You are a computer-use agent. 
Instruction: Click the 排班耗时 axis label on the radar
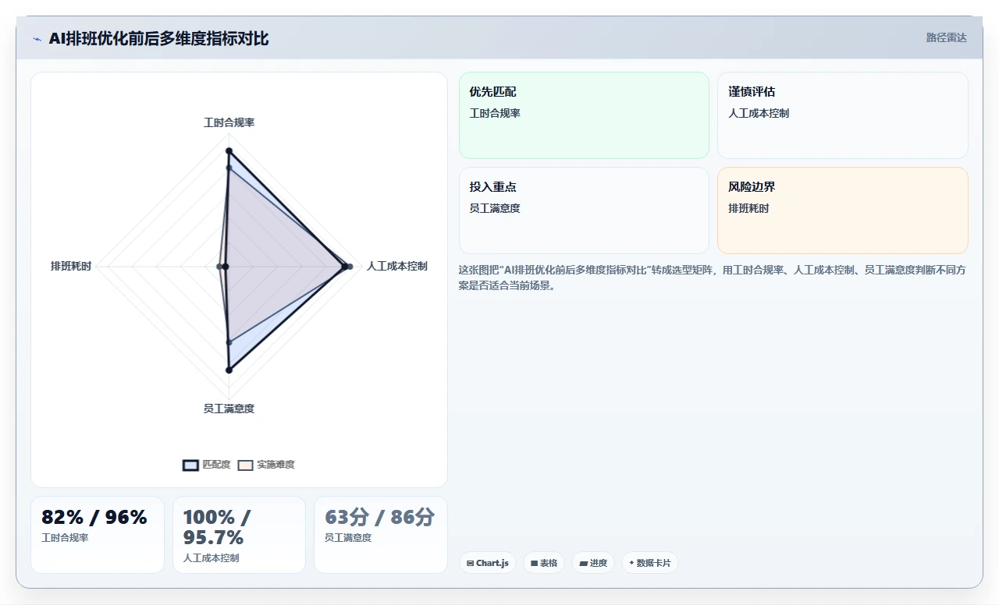click(x=71, y=266)
